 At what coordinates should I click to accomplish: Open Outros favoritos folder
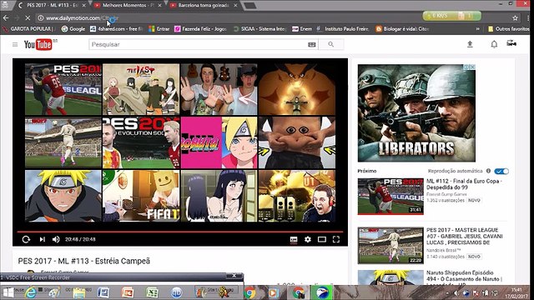(508, 29)
